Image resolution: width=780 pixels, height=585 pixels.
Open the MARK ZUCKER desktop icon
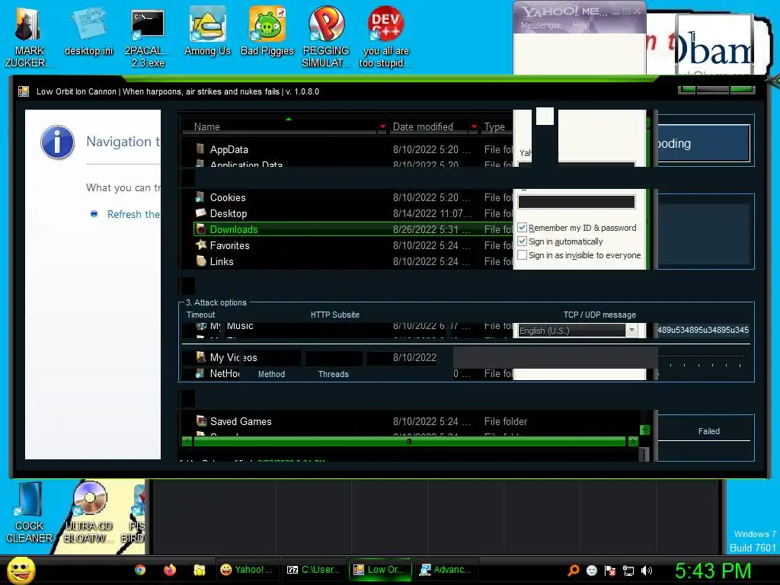29,38
